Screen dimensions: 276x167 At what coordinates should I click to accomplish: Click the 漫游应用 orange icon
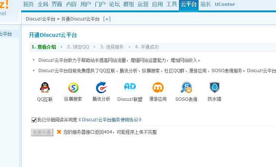pos(158,87)
